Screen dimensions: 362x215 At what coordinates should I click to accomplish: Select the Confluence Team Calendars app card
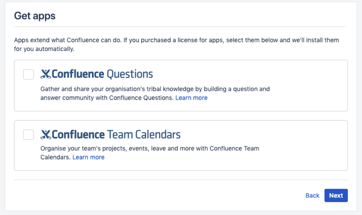click(301, 146)
